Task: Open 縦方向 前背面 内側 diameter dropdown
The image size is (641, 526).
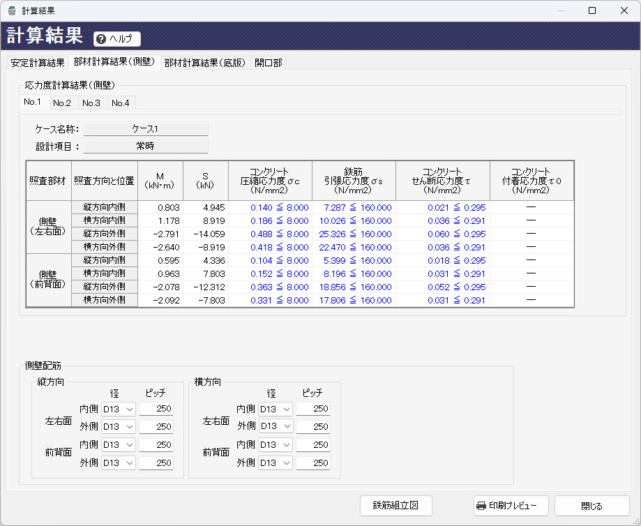Action: coord(118,444)
